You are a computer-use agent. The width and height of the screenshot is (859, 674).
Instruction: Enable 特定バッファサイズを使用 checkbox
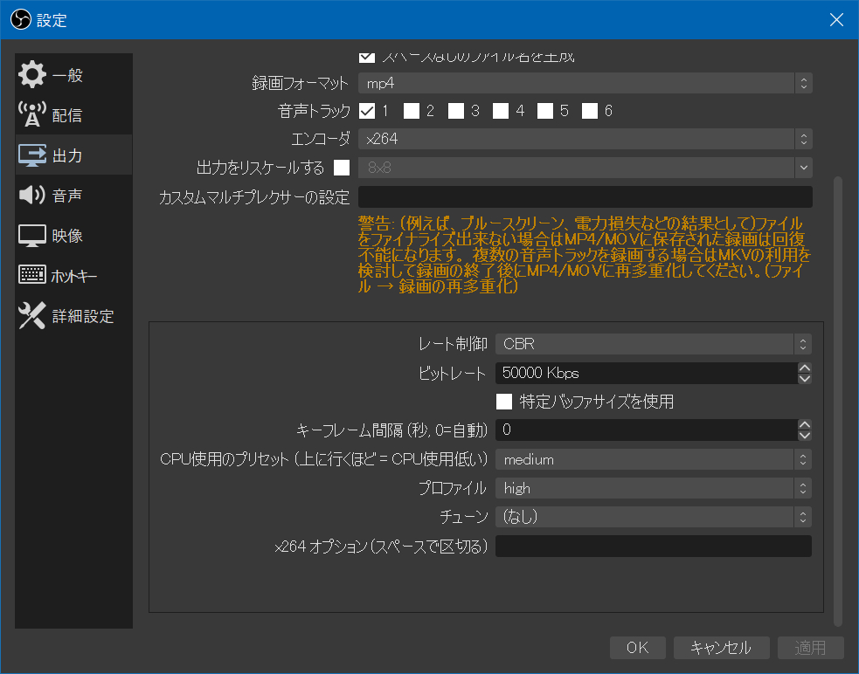pyautogui.click(x=504, y=402)
